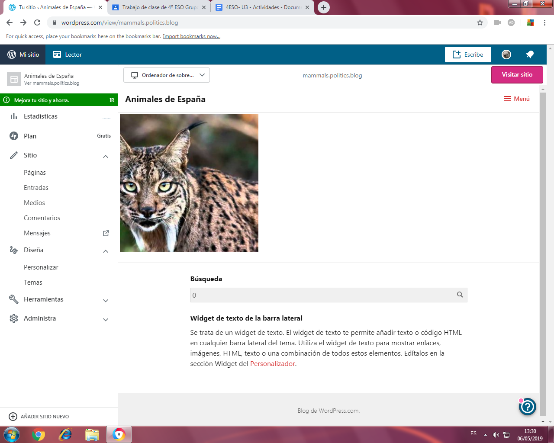The height and width of the screenshot is (443, 554).
Task: Open Internet Explorer from the taskbar
Action: (65, 434)
